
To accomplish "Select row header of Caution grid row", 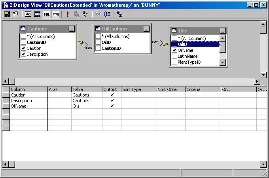I will [6, 95].
